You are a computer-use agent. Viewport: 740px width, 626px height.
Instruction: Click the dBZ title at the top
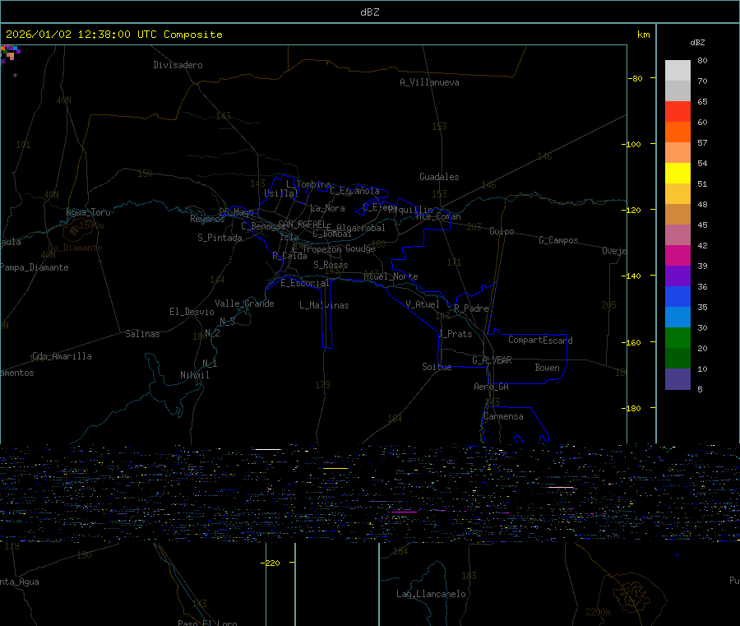coord(370,12)
